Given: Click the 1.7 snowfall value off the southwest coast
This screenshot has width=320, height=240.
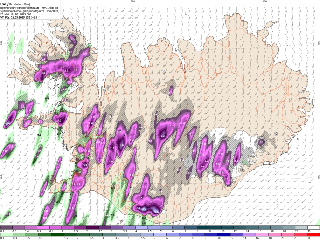Looking at the screenshot, I should [x=71, y=208].
